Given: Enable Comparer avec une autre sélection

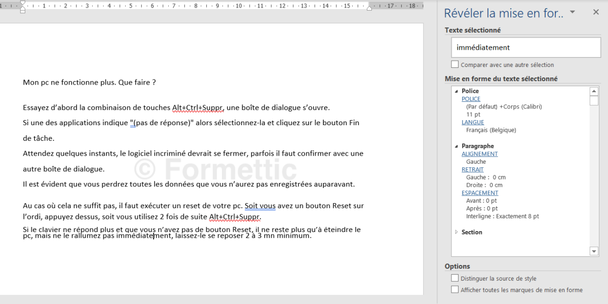Looking at the screenshot, I should point(455,64).
